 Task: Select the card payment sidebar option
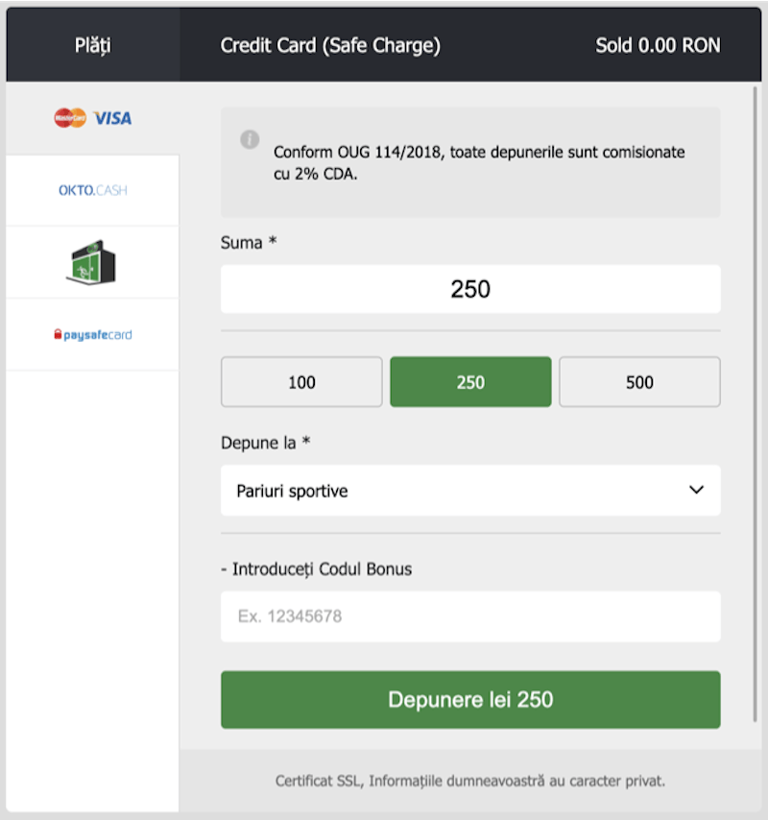click(x=91, y=117)
